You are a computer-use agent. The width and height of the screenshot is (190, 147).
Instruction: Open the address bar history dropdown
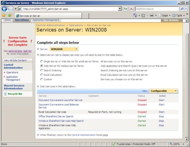[120, 9]
